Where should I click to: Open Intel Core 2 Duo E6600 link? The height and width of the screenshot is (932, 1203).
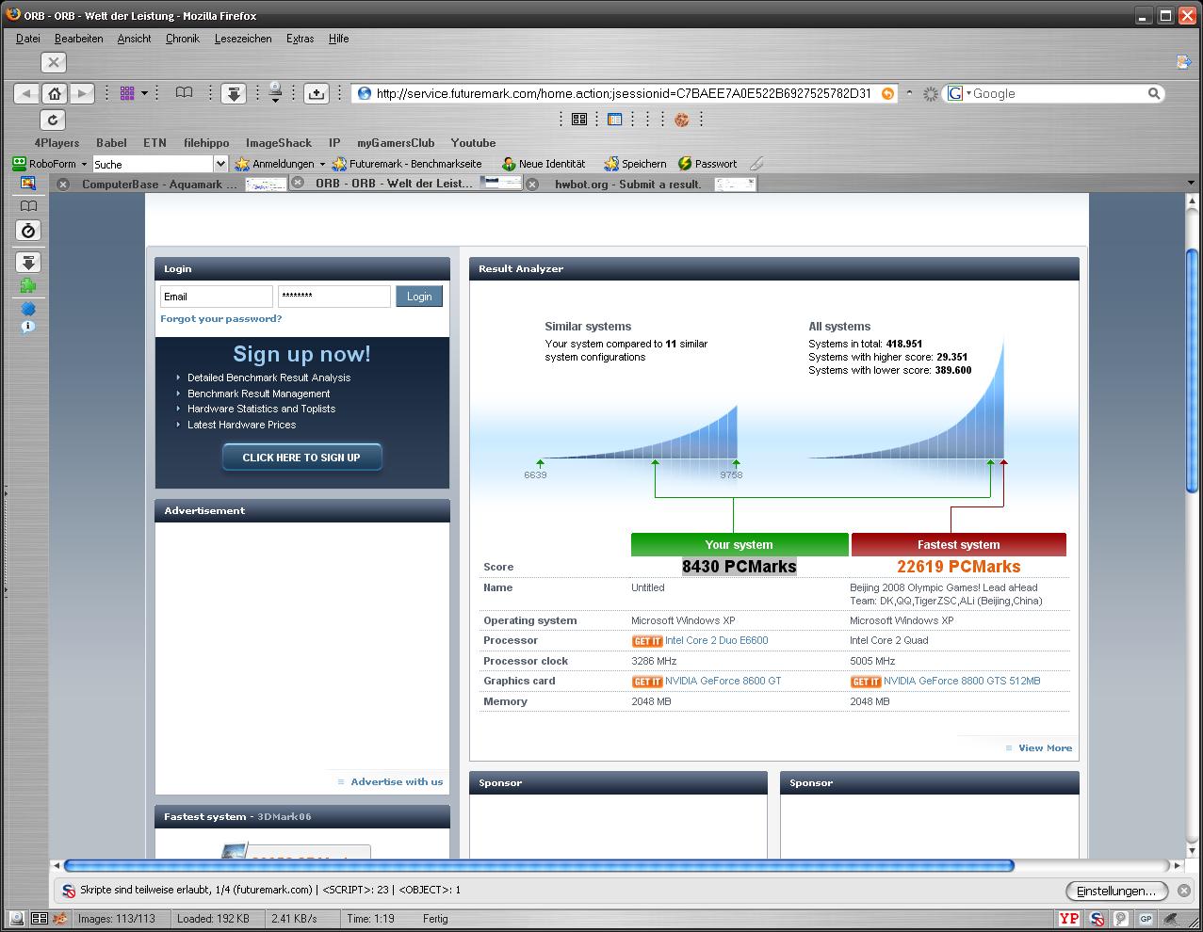[717, 640]
